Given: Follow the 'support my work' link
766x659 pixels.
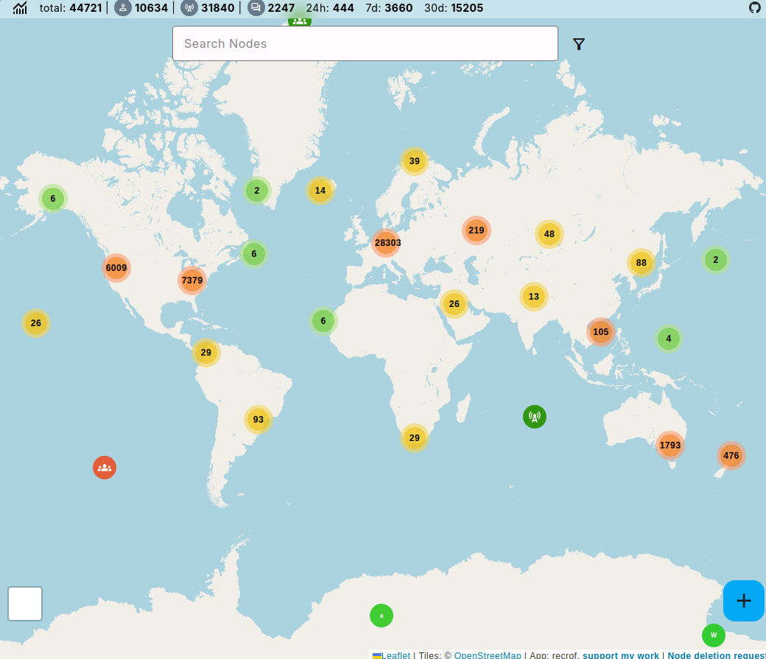Looking at the screenshot, I should tap(620, 655).
